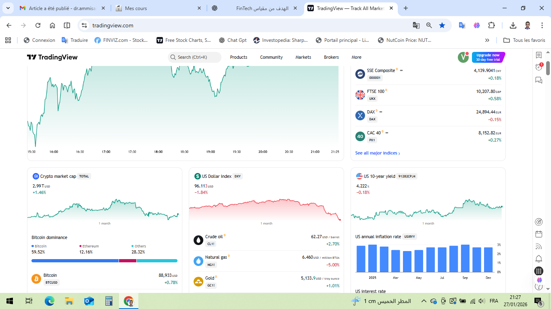Open the Alerts clock icon with badge
551x309 pixels.
tap(538, 67)
